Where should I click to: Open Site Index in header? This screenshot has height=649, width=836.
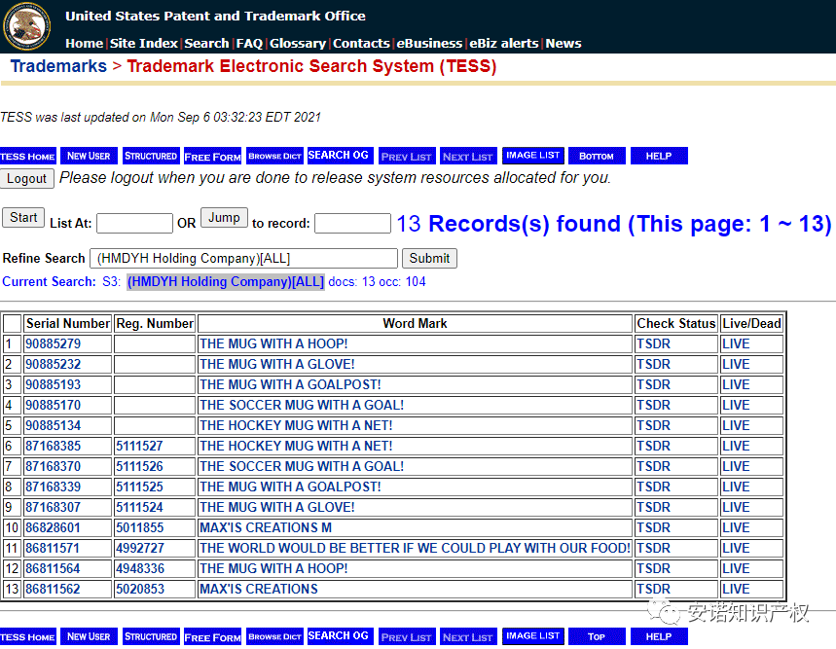click(144, 43)
